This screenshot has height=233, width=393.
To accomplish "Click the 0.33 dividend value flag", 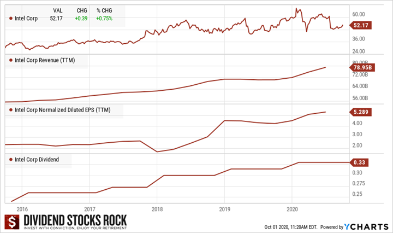I will pos(359,162).
